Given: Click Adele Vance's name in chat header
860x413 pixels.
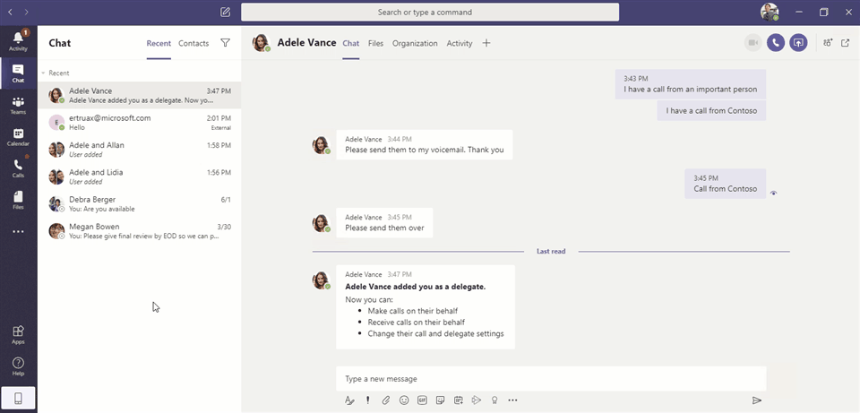Looking at the screenshot, I should (306, 42).
